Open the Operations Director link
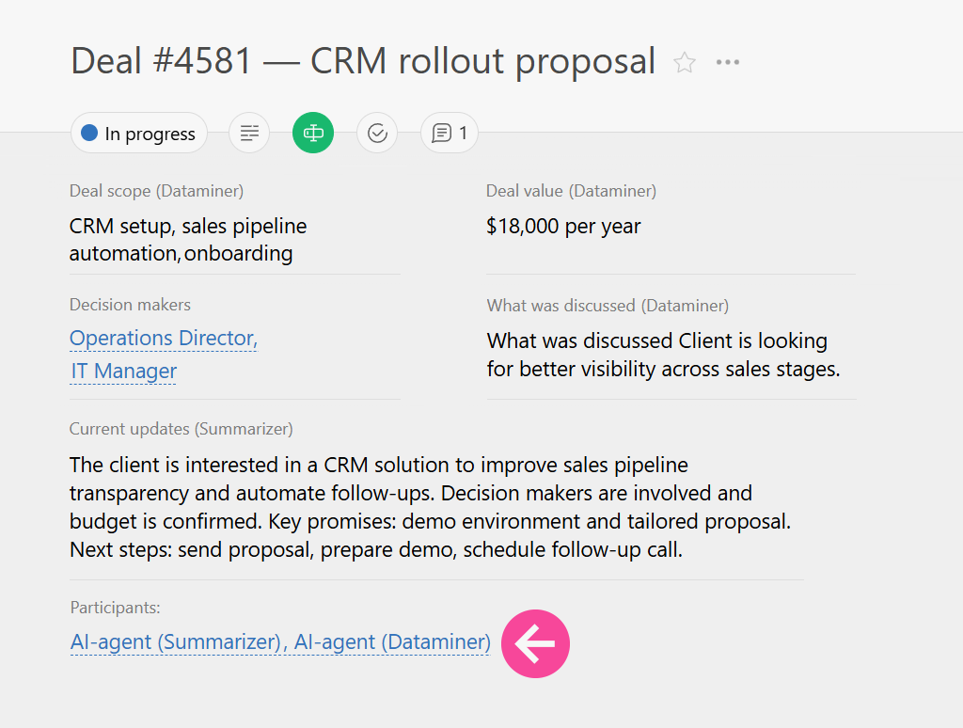Screen dimensions: 963x728 point(163,338)
